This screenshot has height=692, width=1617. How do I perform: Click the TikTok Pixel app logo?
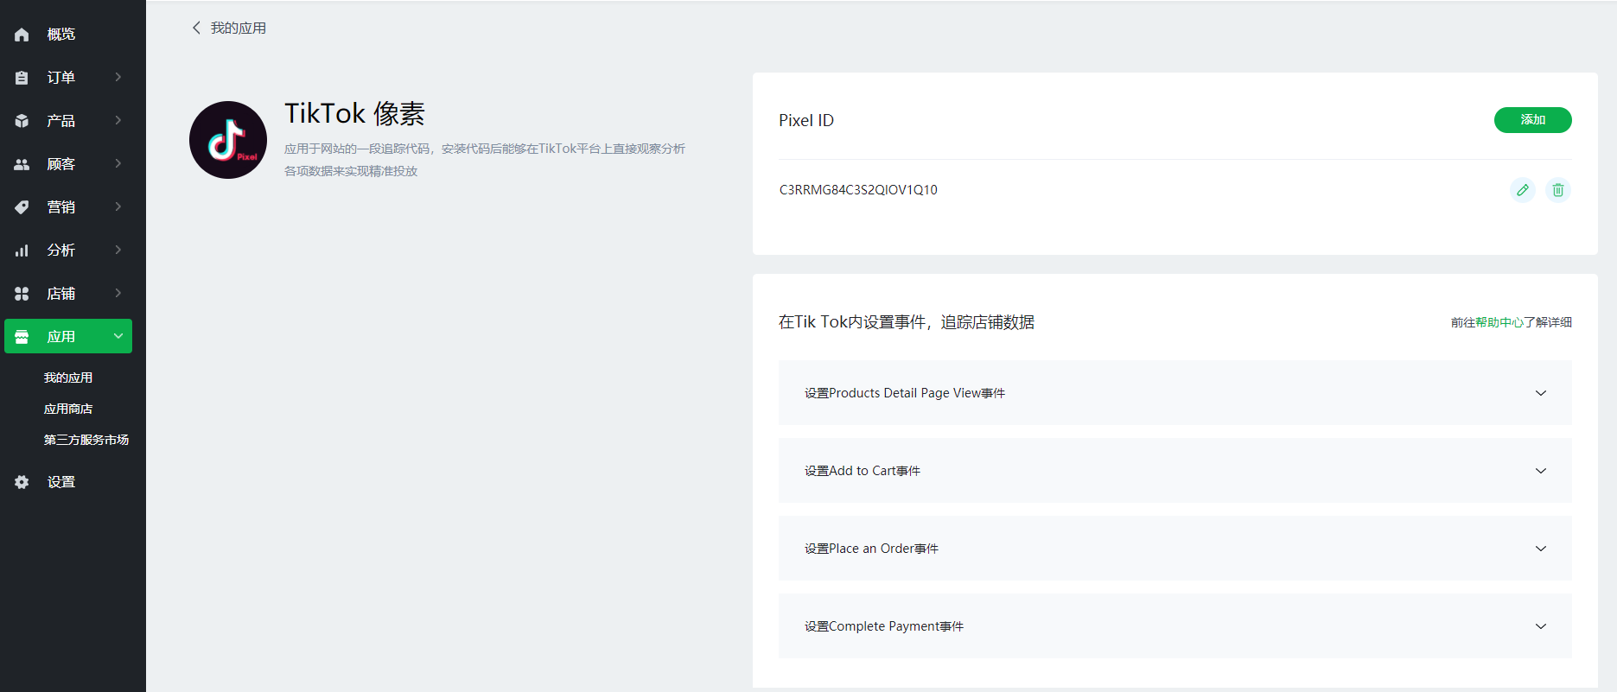pyautogui.click(x=228, y=140)
